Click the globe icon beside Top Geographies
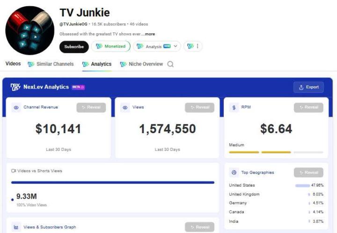337x233 pixels. pyautogui.click(x=234, y=173)
